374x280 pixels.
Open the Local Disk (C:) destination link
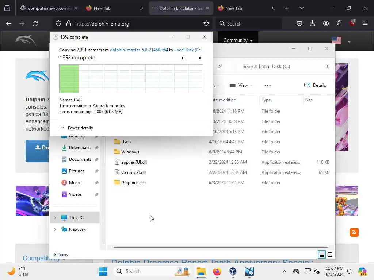pyautogui.click(x=188, y=50)
